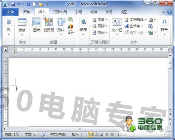The width and height of the screenshot is (175, 140).
Task: Insert a 文本框 (Text Box)
Action: (117, 27)
